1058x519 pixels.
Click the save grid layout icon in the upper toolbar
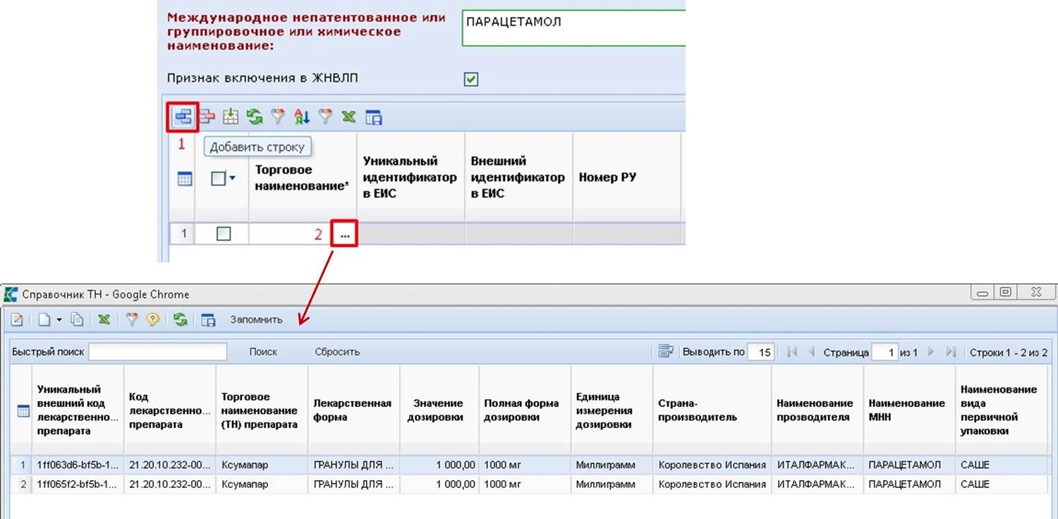[x=374, y=118]
